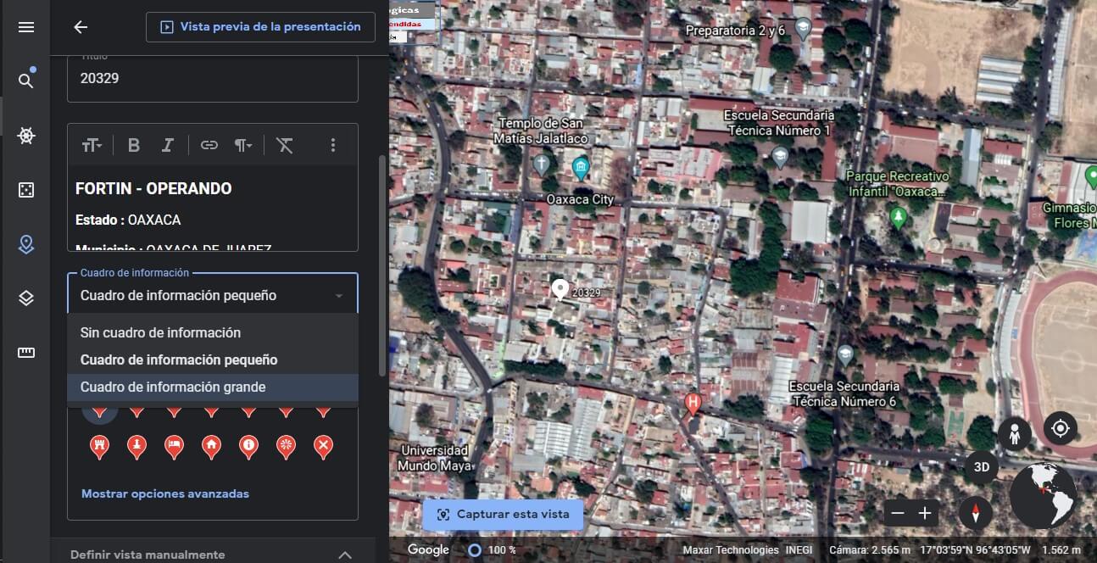
Task: Toggle bold formatting
Action: (x=134, y=145)
